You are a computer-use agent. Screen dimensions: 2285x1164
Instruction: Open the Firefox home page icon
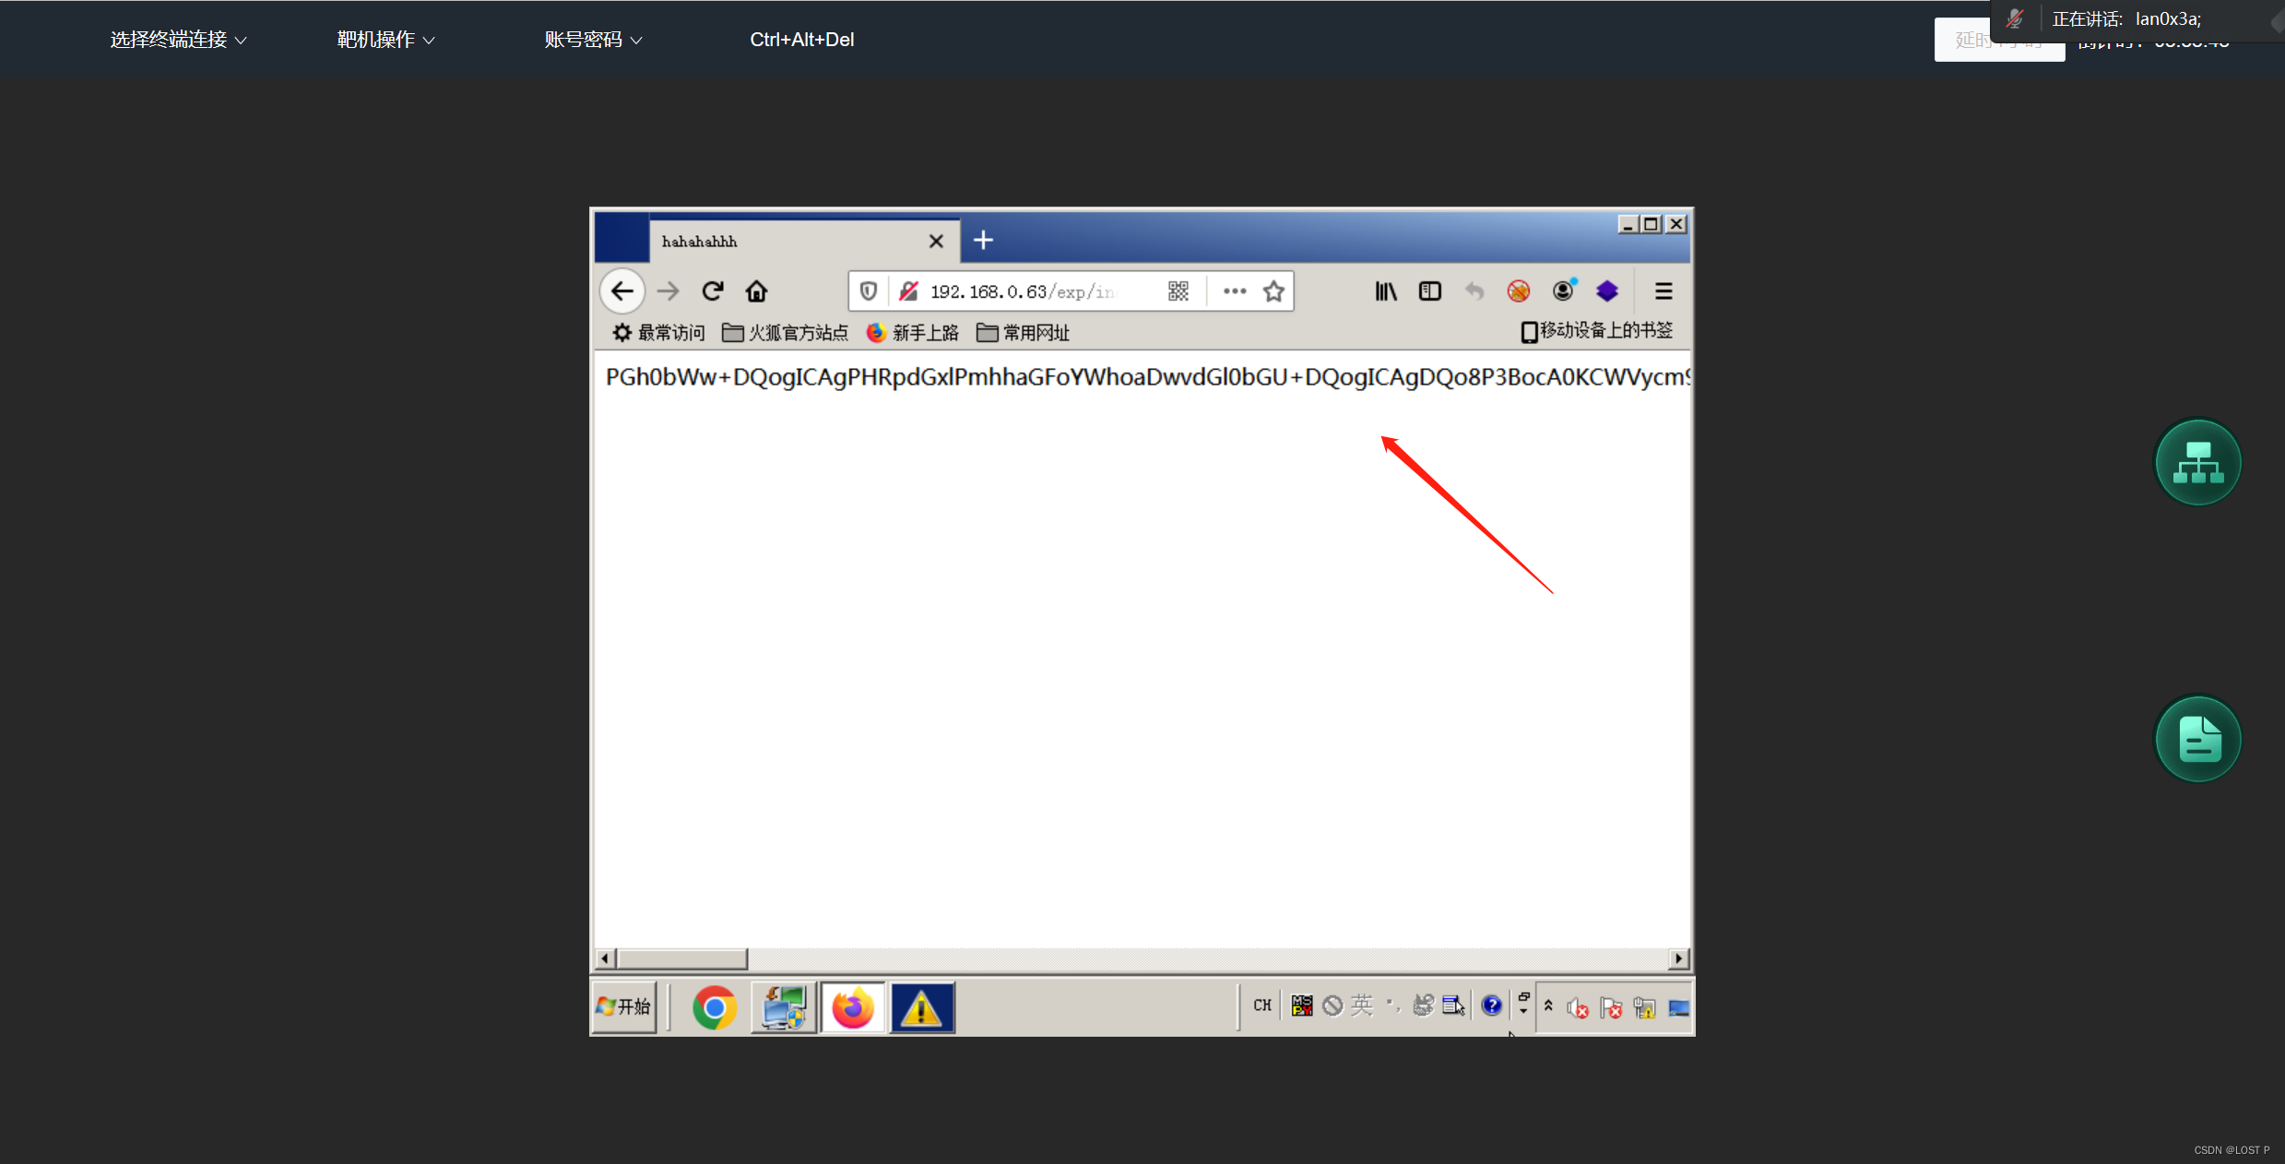coord(756,291)
